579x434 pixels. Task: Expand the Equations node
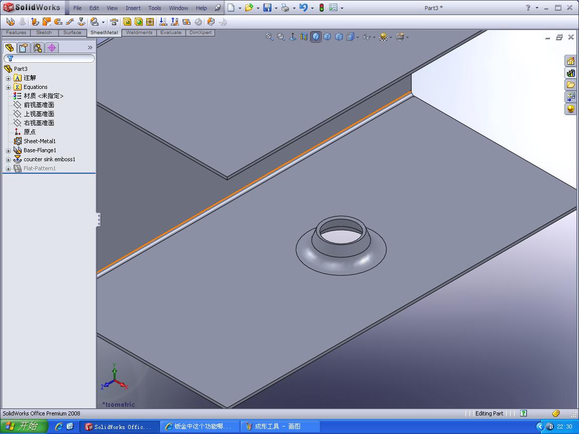[x=8, y=87]
